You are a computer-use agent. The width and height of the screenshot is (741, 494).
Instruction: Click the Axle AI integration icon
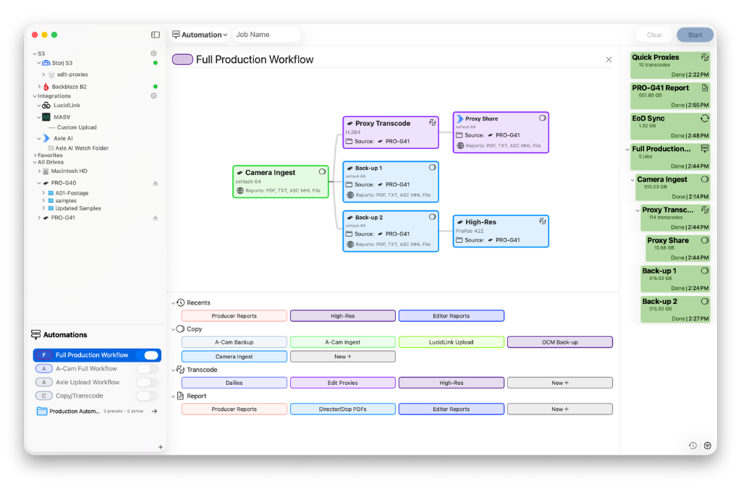click(x=46, y=138)
